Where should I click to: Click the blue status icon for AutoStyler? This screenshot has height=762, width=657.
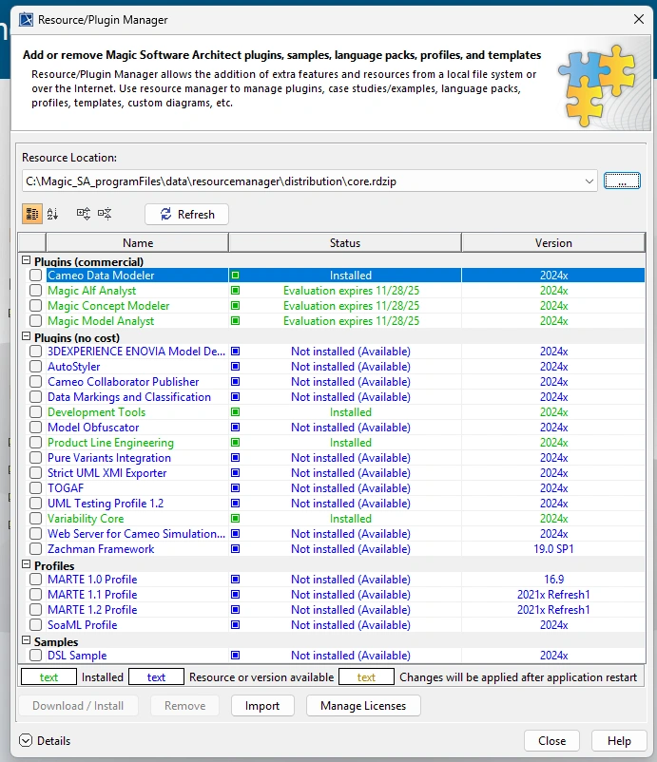coord(236,367)
